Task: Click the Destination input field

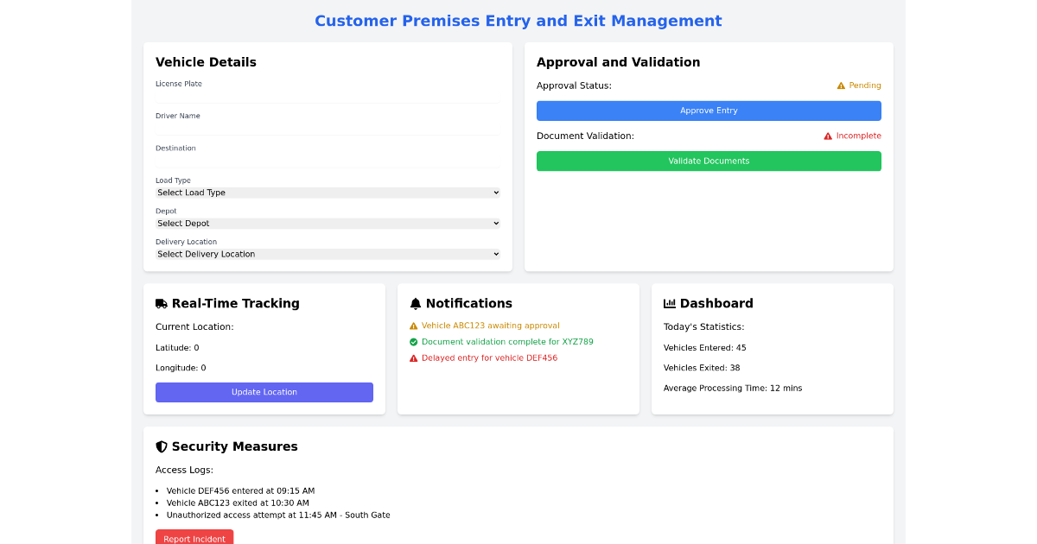Action: (x=327, y=159)
